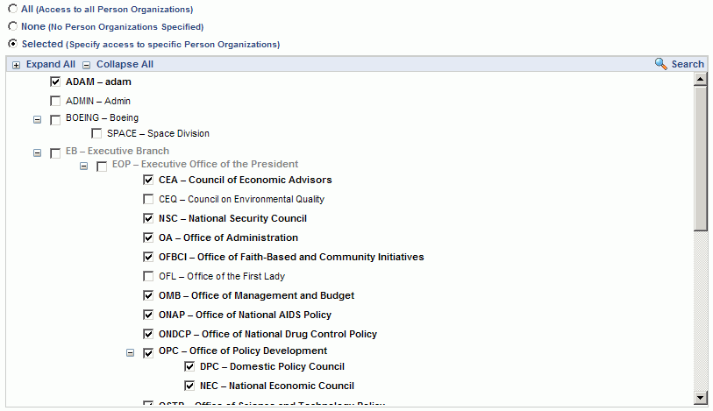Check the ADMIN – Admin checkbox
This screenshot has height=411, width=713.
click(x=55, y=101)
